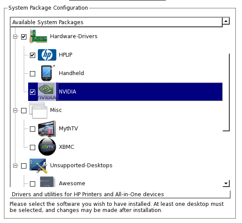Click the XBMC round logo icon
Viewport: 242px width, 223px height.
click(x=47, y=147)
